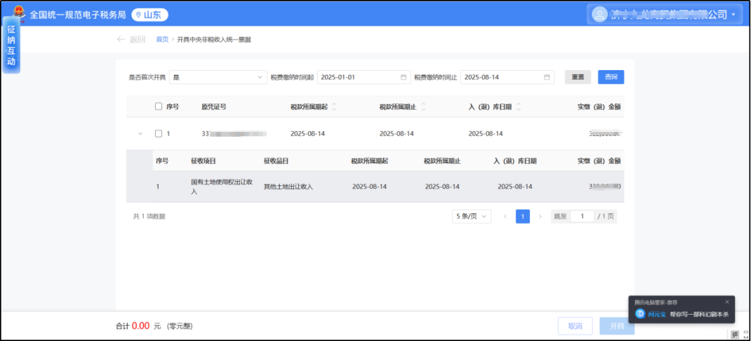751x341 pixels.
Task: Go to 首页 breadcrumb link
Action: click(x=162, y=40)
